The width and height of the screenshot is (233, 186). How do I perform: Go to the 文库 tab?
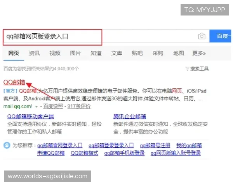116,53
